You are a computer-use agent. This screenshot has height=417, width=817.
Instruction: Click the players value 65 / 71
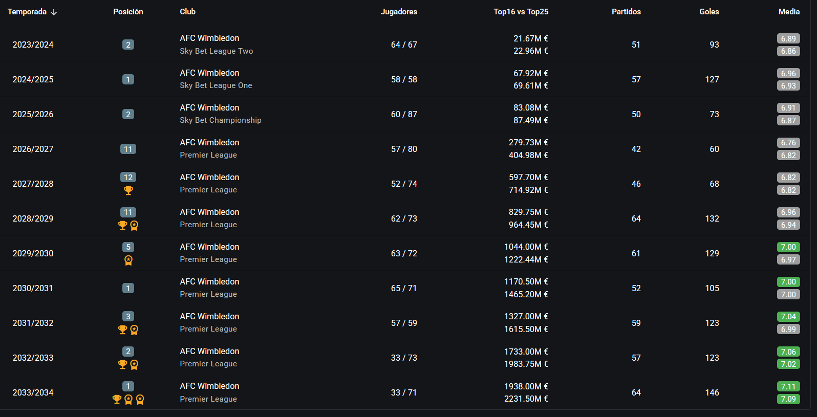[x=404, y=288]
